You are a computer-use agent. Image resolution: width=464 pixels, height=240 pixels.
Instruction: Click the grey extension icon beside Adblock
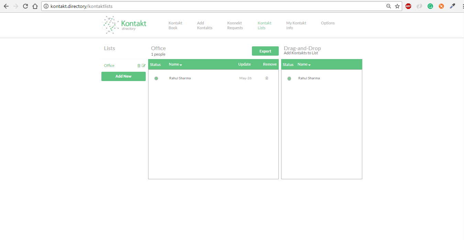coord(419,6)
